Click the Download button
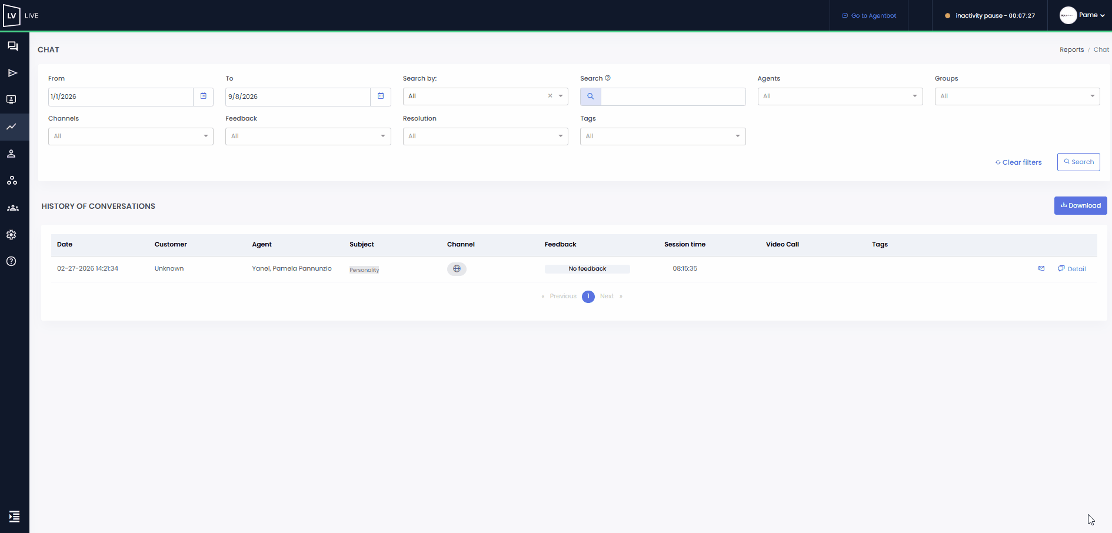 tap(1080, 205)
